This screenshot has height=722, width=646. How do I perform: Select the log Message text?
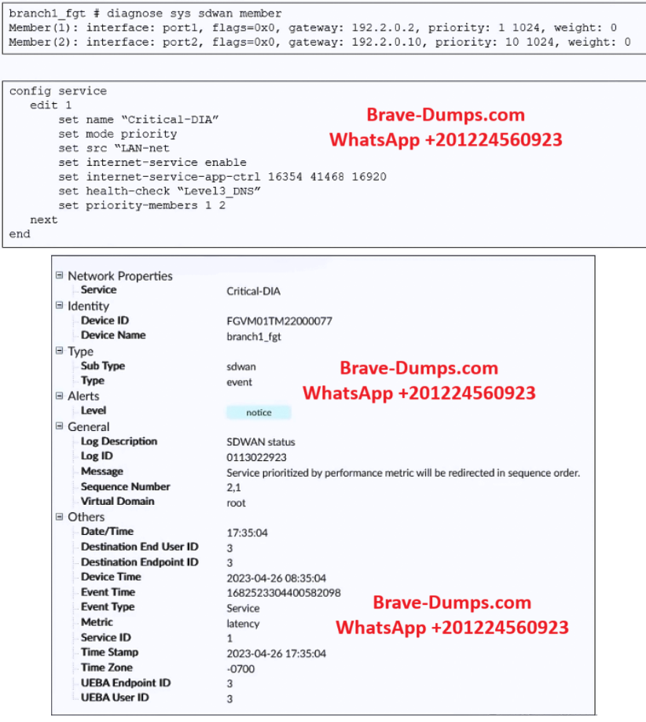coord(402,473)
